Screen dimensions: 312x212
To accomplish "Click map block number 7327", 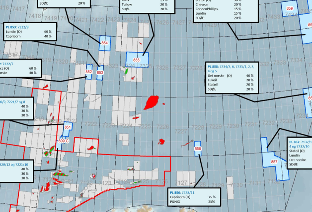I will pos(179,68).
